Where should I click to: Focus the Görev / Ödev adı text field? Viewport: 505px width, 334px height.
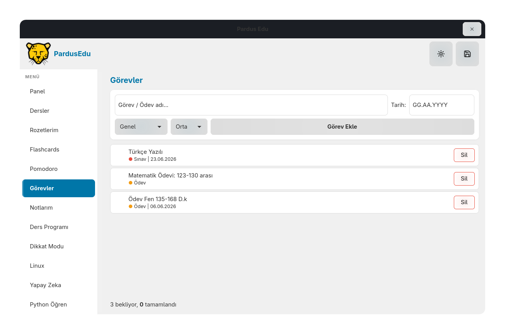tap(251, 105)
